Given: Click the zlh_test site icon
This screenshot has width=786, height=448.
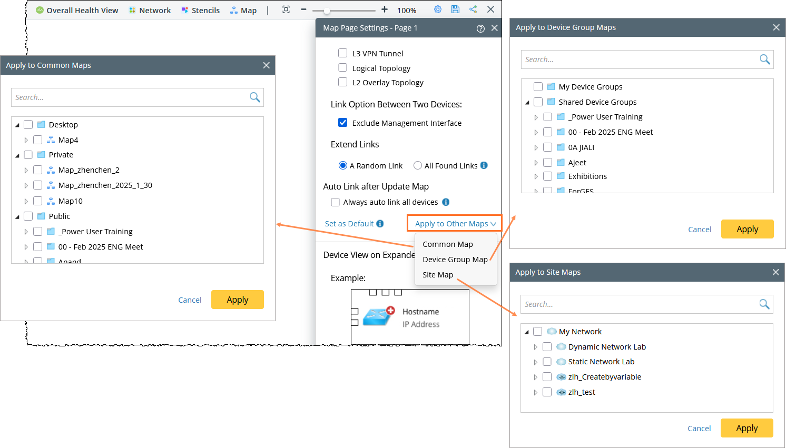Looking at the screenshot, I should [x=561, y=392].
